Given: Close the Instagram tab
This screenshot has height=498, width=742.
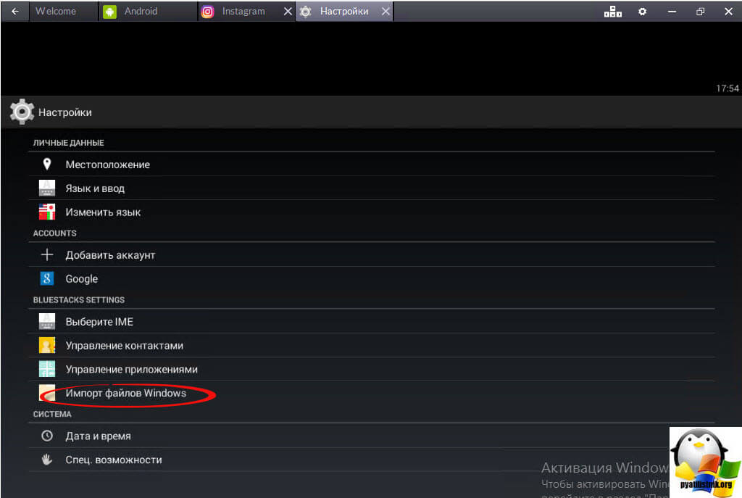Looking at the screenshot, I should coord(288,12).
